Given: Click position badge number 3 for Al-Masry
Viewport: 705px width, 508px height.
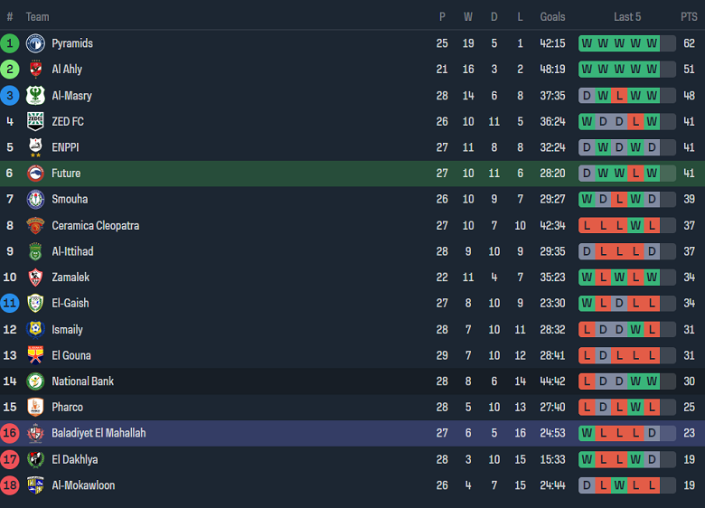Looking at the screenshot, I should point(10,96).
